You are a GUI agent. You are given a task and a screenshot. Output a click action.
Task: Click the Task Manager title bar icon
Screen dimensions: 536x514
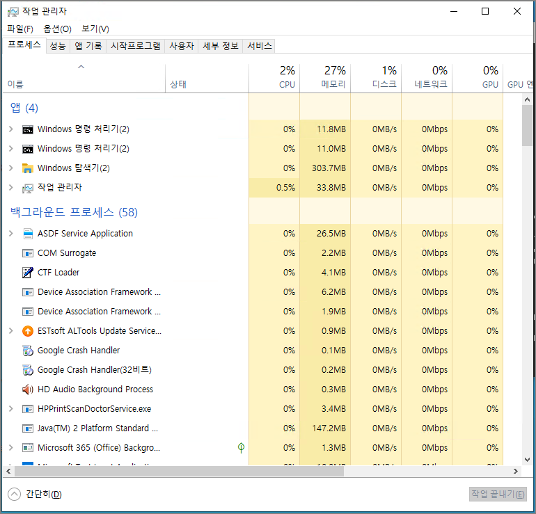[x=13, y=12]
